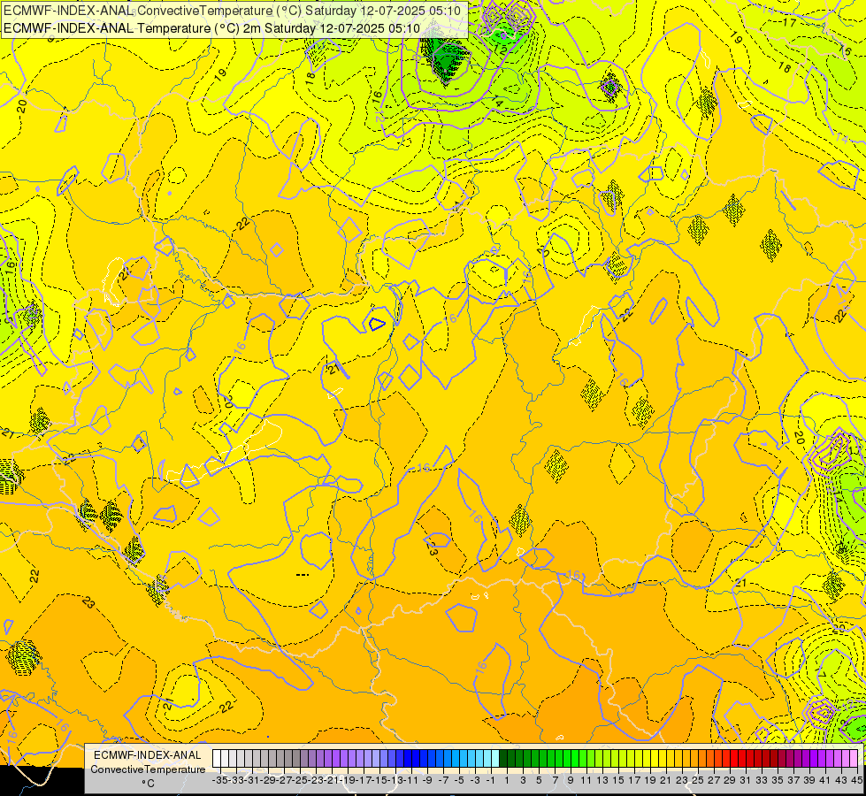
Task: Click the legend title 'ECMWF-INDEX-ANAL'
Action: 148,755
